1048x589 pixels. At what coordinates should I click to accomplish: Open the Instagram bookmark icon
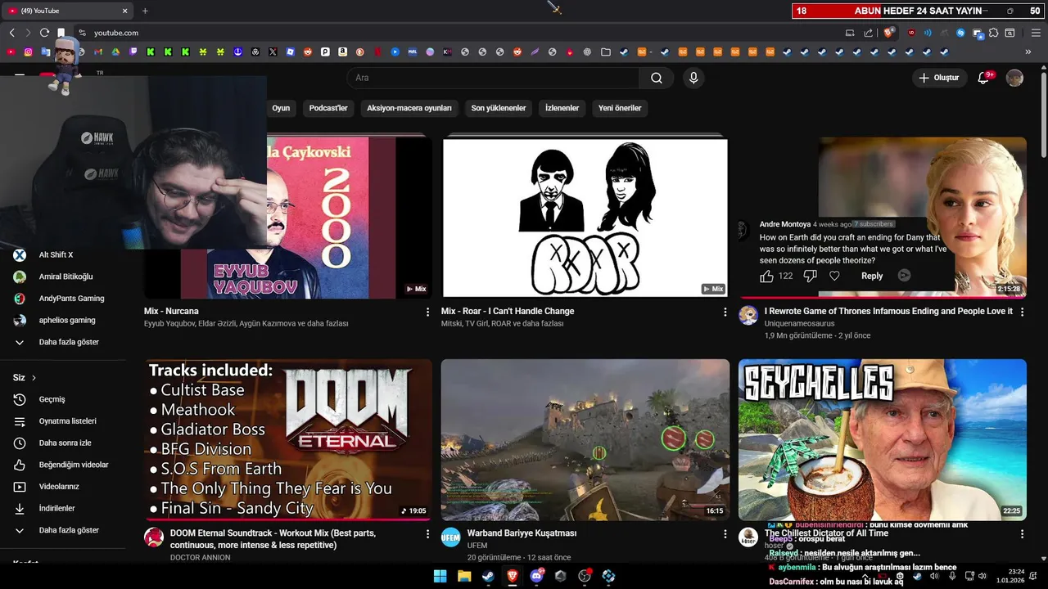[x=28, y=52]
